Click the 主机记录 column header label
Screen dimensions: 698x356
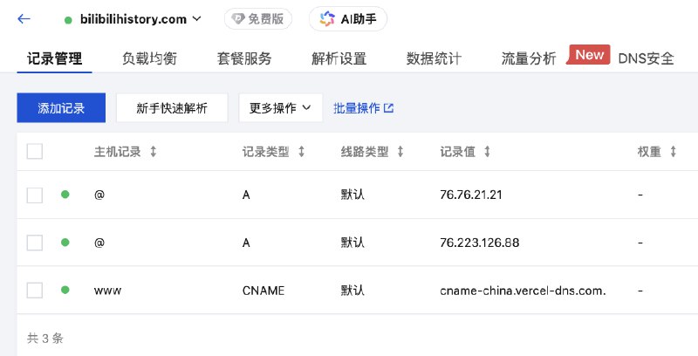pyautogui.click(x=118, y=152)
